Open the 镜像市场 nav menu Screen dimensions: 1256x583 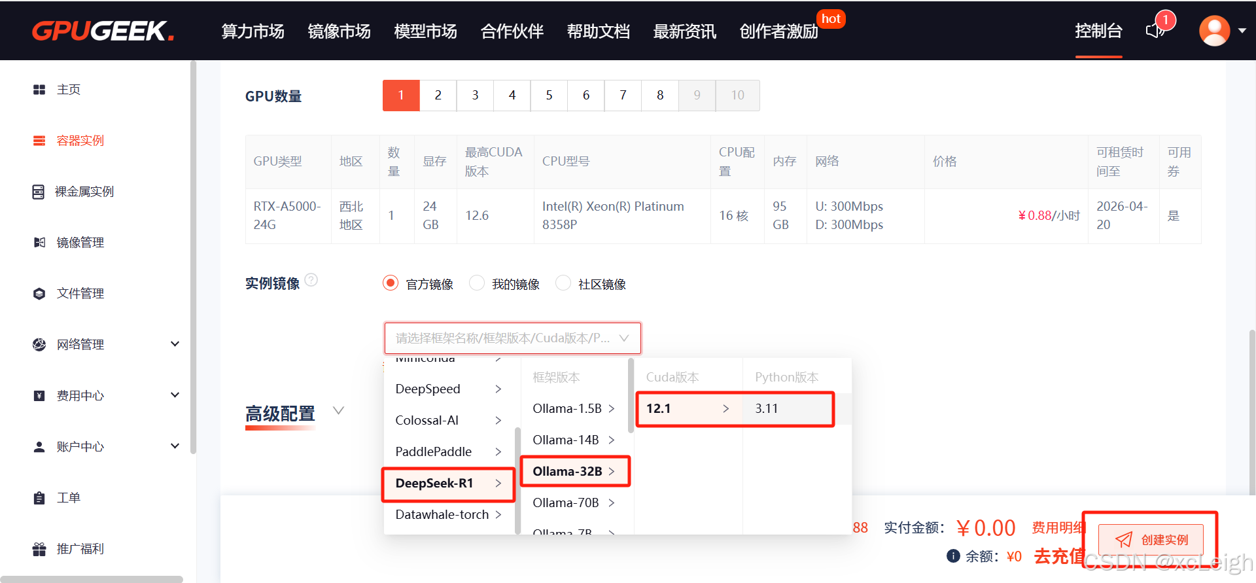(x=339, y=31)
